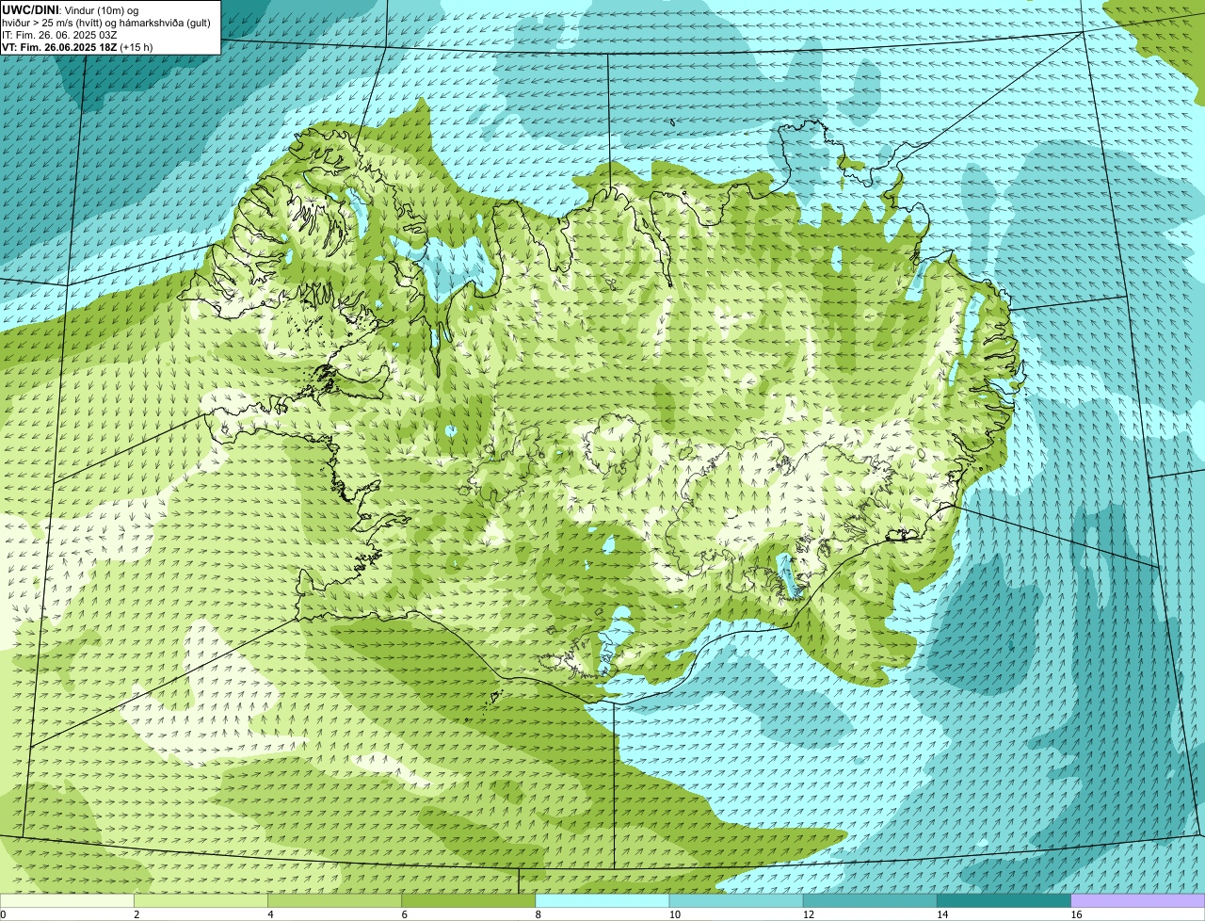Click the '4' label on the color scale
Viewport: 1205px width, 921px height.
[270, 914]
